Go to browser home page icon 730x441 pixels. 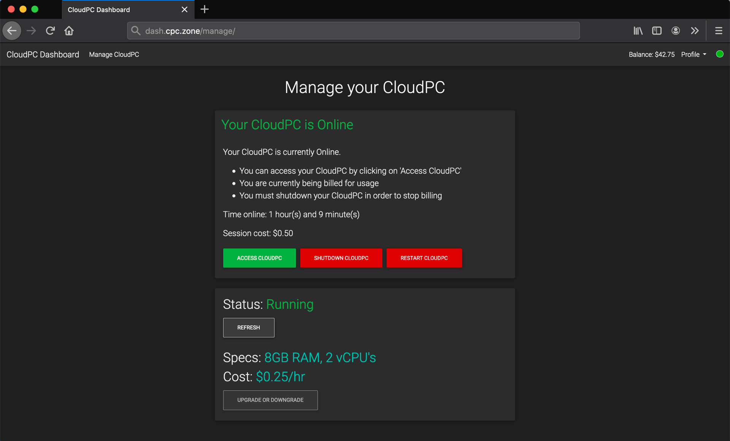pyautogui.click(x=69, y=31)
